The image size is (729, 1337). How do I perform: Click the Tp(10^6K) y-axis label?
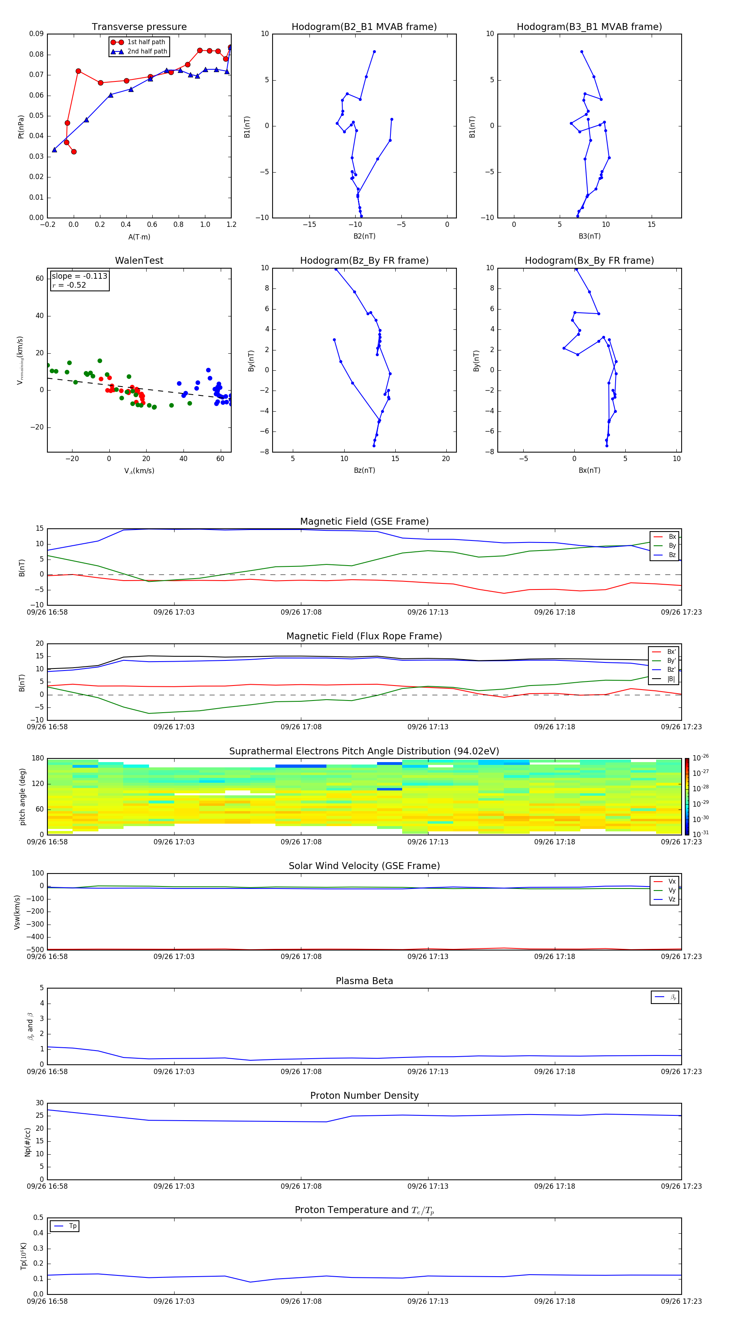[23, 1256]
